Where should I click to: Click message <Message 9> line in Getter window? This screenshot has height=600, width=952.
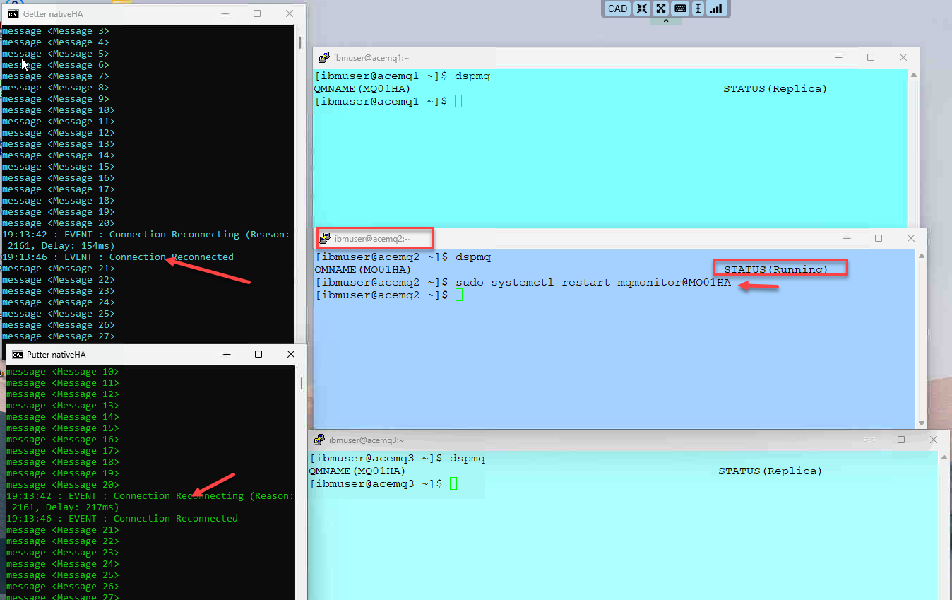click(56, 98)
